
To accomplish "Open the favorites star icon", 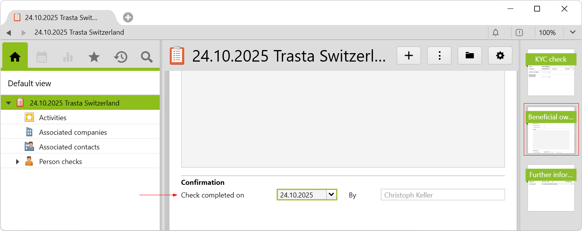I will [x=94, y=57].
